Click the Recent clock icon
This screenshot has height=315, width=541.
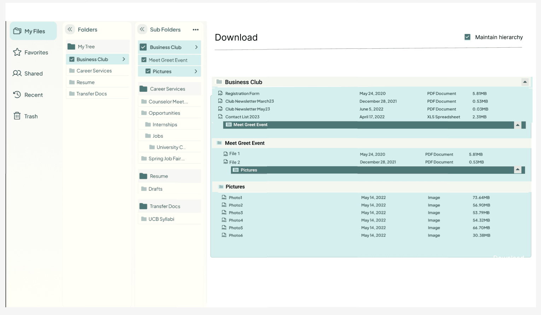point(17,95)
